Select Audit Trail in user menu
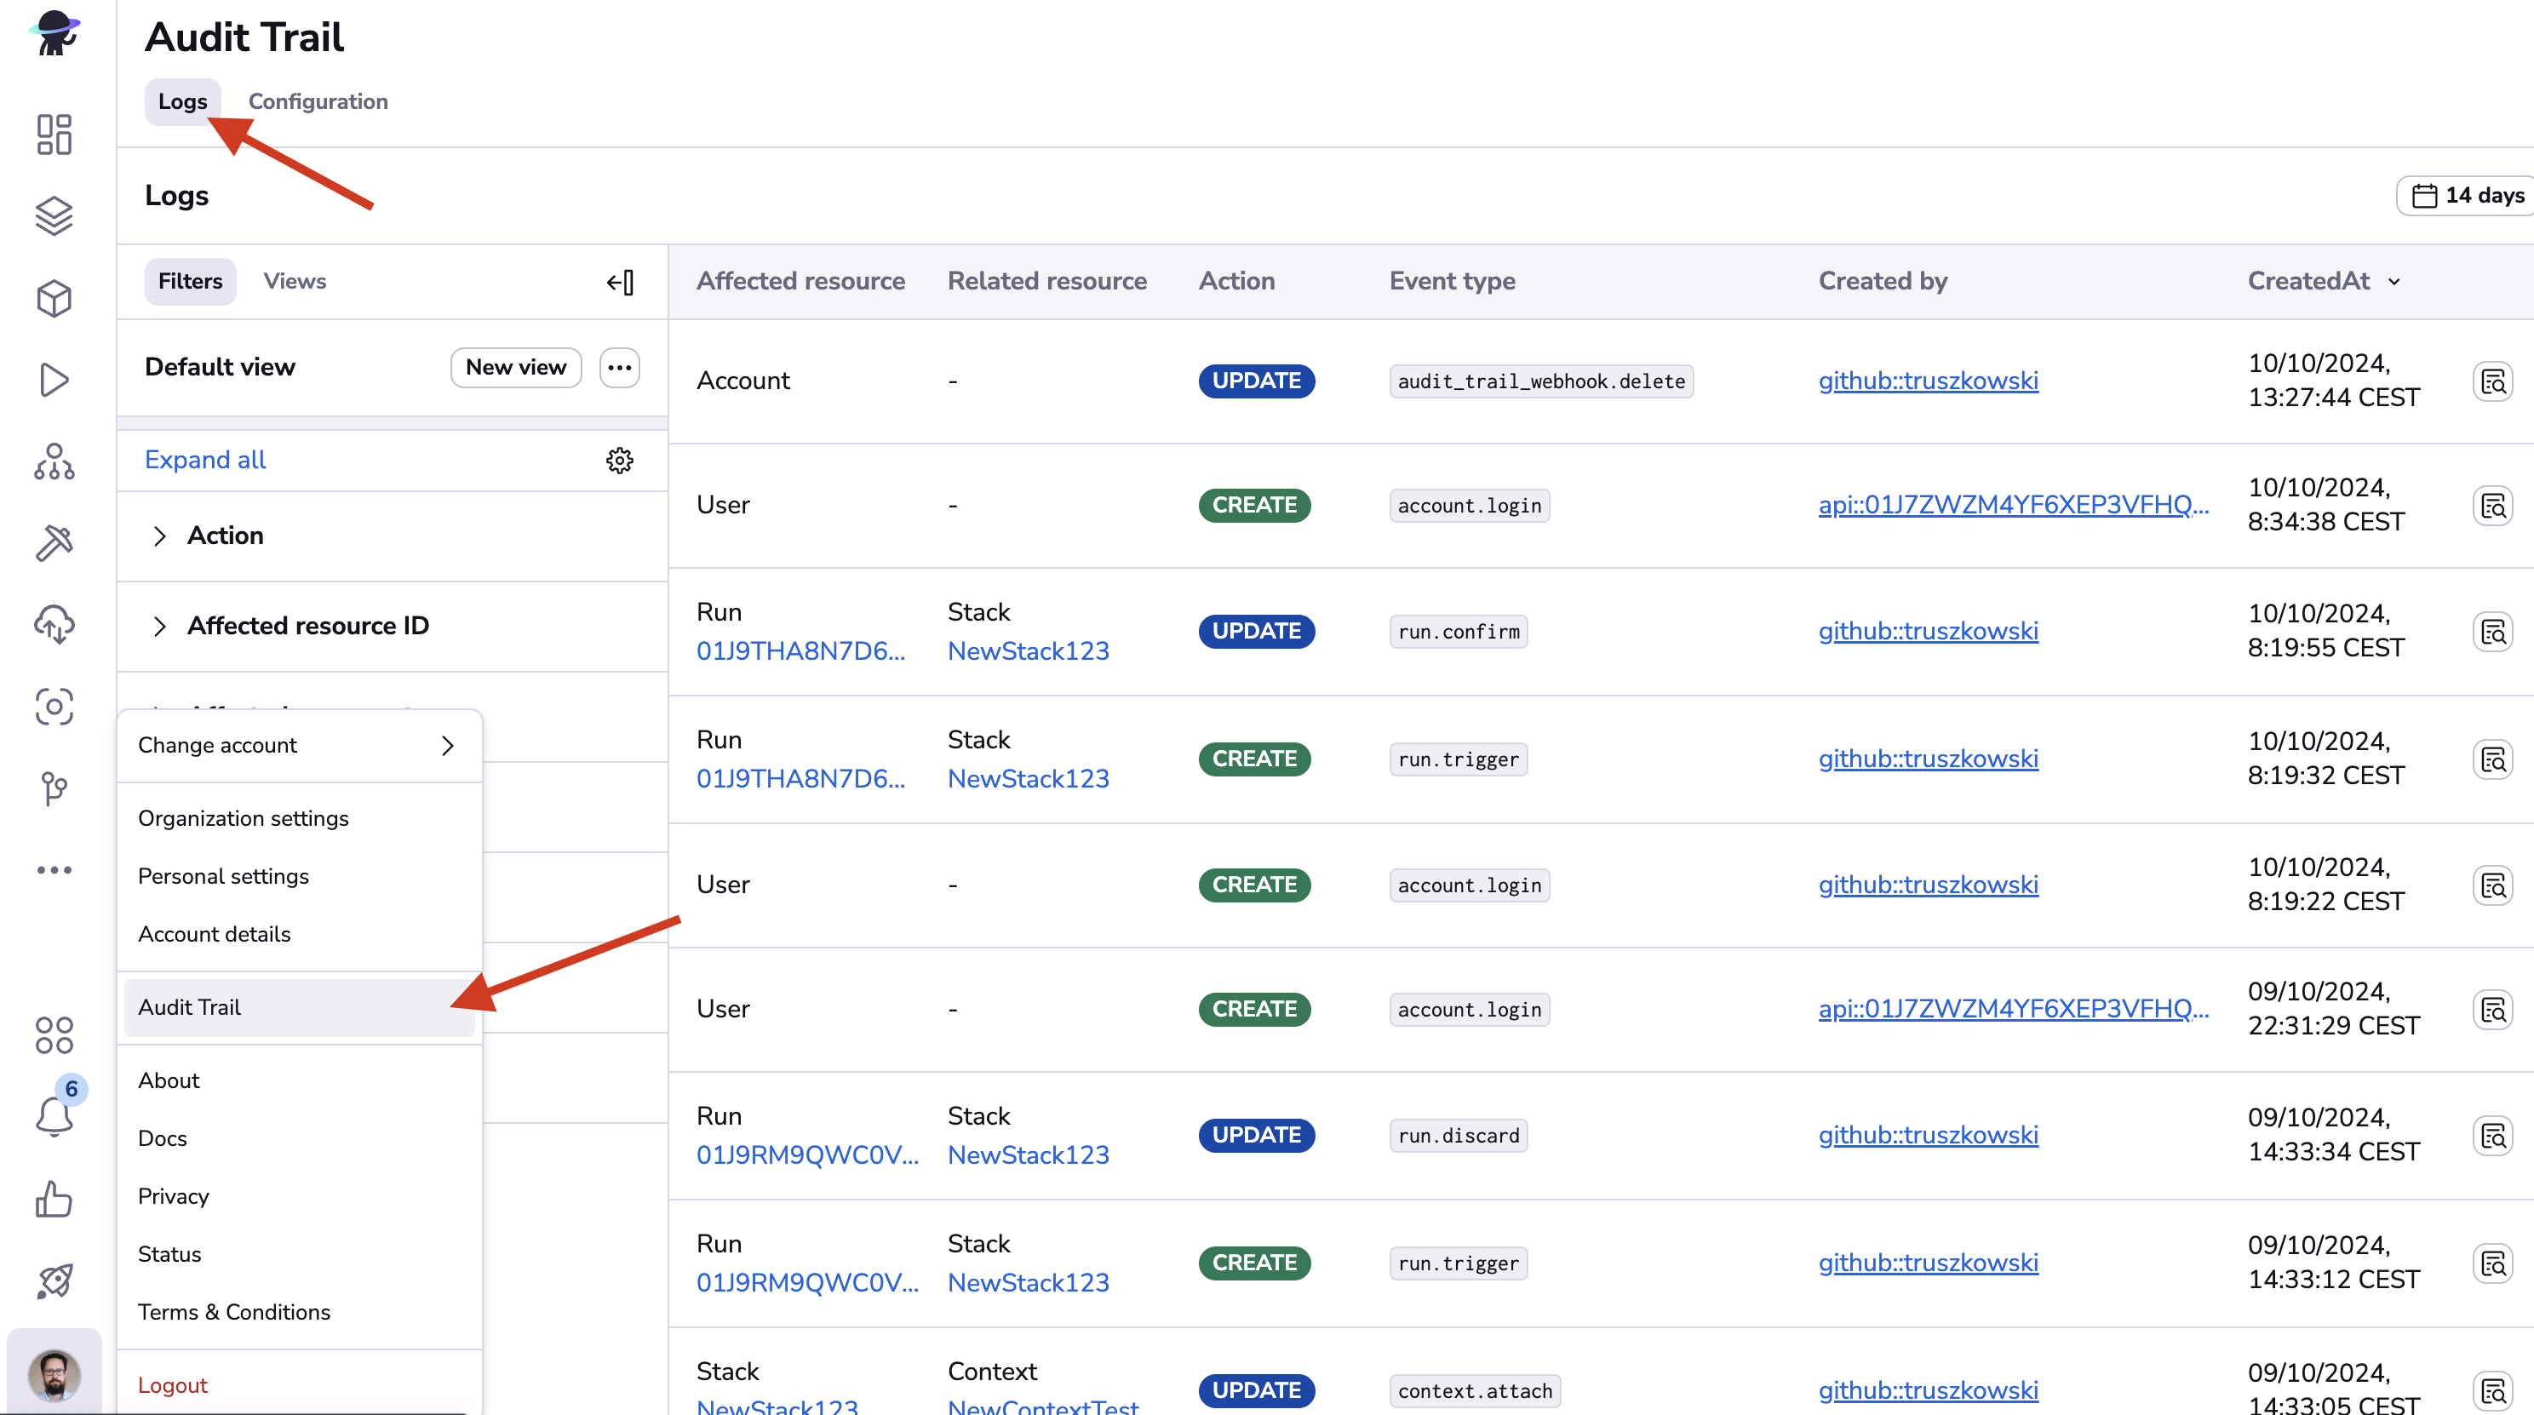Screen dimensions: 2534x1415 click(x=190, y=1007)
